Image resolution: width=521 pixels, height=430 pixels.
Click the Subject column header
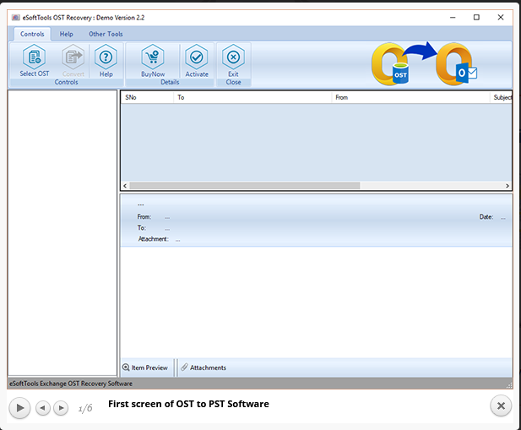click(501, 97)
